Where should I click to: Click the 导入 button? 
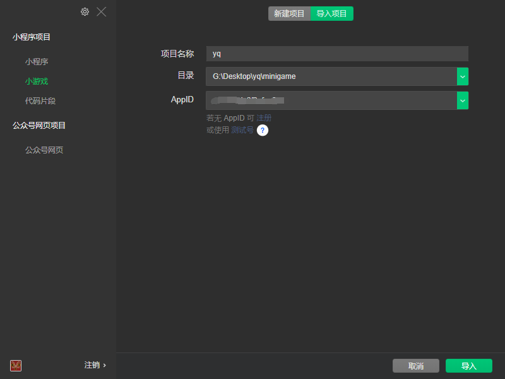tap(469, 366)
